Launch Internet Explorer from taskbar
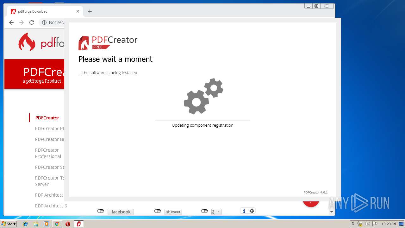The height and width of the screenshot is (228, 405). tap(25, 224)
